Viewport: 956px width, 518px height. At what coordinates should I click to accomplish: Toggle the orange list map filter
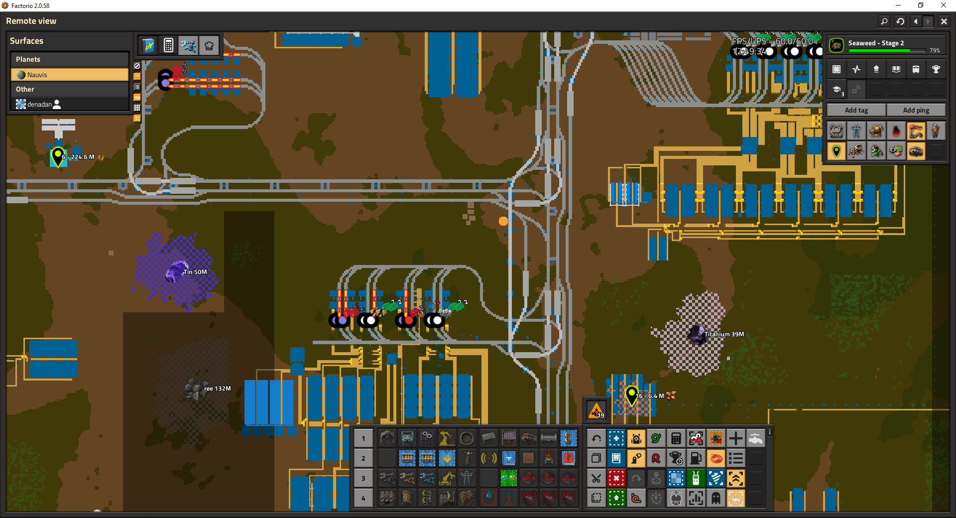pos(137,77)
